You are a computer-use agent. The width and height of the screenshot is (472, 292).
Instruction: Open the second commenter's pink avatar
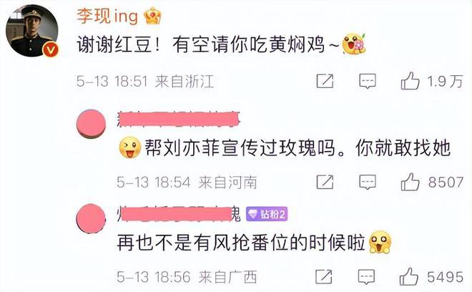click(x=92, y=124)
